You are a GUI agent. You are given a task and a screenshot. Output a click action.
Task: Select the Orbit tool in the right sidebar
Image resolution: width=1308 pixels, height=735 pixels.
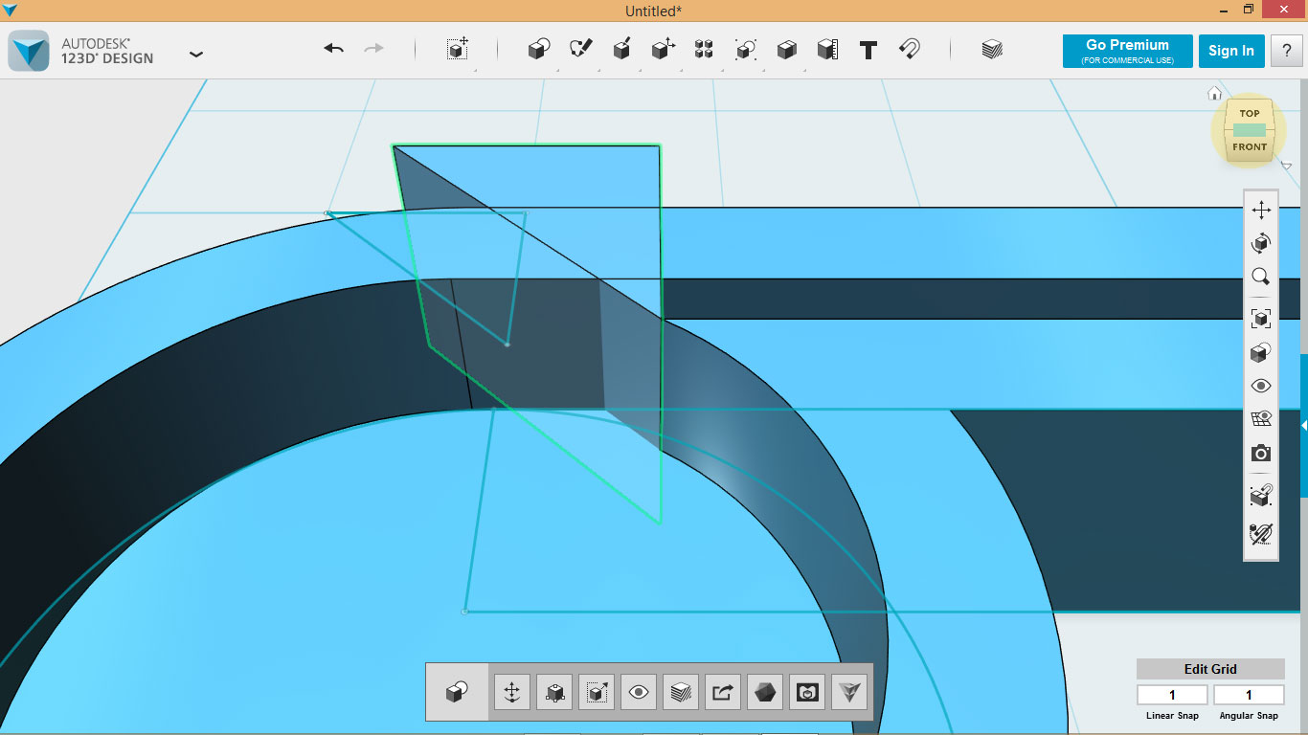coord(1261,242)
